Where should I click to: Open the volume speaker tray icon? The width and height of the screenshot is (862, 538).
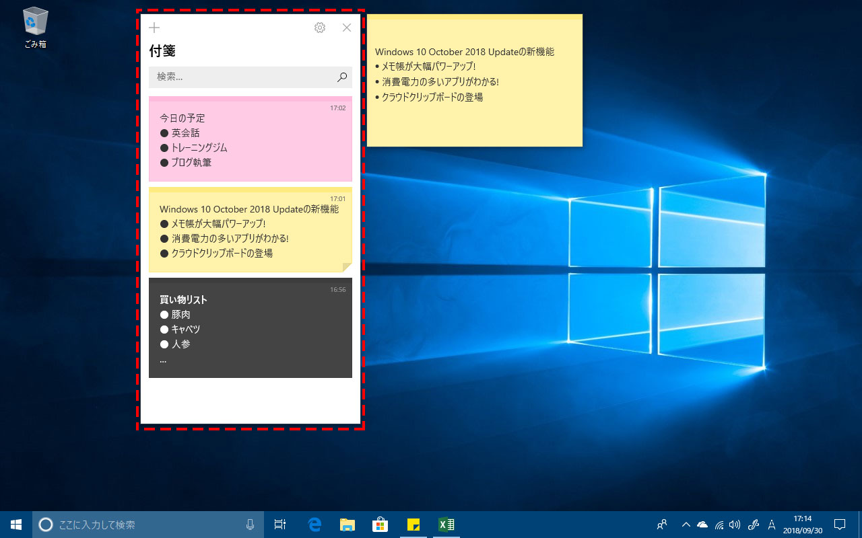735,525
